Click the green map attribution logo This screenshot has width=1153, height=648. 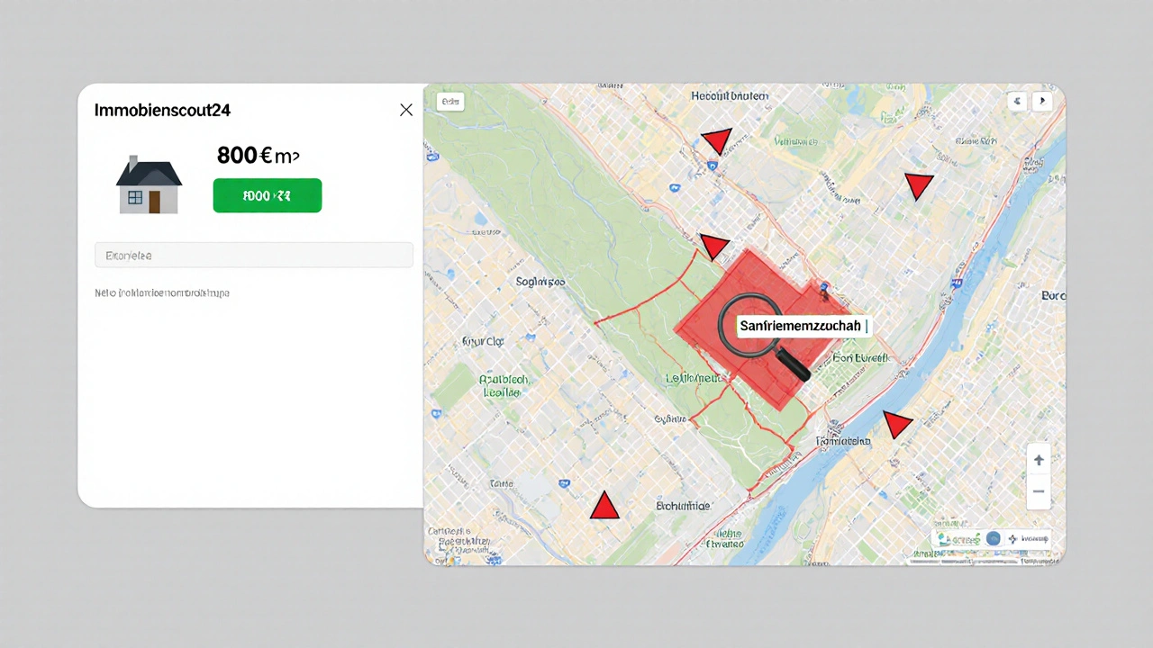tap(957, 538)
